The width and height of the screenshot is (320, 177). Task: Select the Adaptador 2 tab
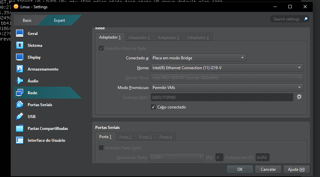click(x=139, y=38)
